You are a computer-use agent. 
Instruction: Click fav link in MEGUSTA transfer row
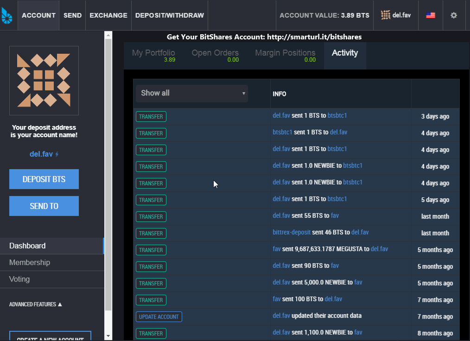pyautogui.click(x=277, y=249)
